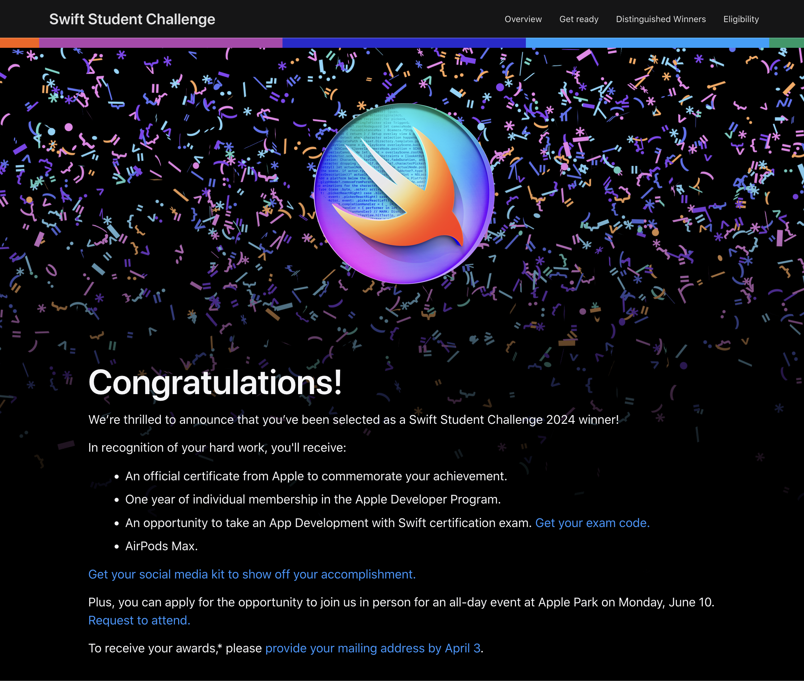Click the Congratulations! heading
Viewport: 804px width, 681px height.
click(x=215, y=382)
